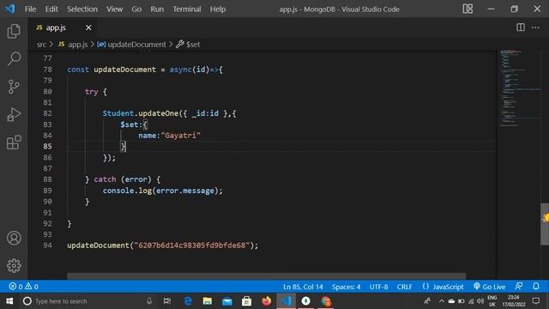The height and width of the screenshot is (309, 549).
Task: Click line number 78 in gutter
Action: [x=48, y=70]
